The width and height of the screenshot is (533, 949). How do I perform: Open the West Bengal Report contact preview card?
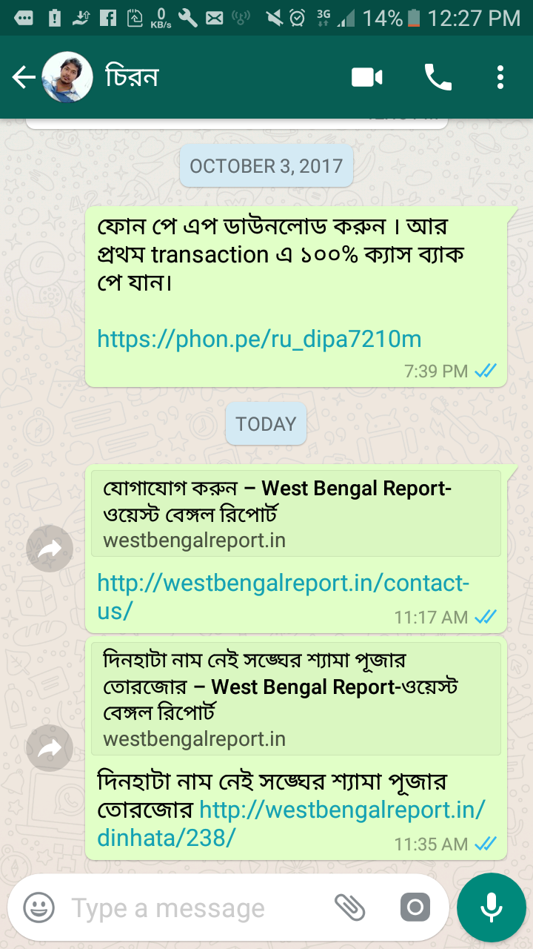pos(296,513)
